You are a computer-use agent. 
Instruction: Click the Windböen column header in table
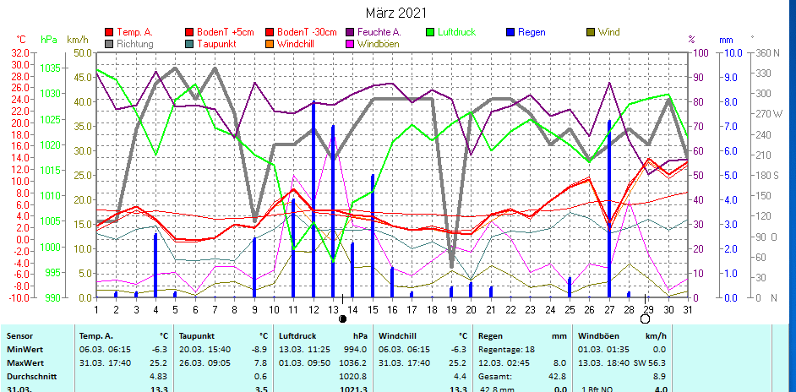coord(599,336)
